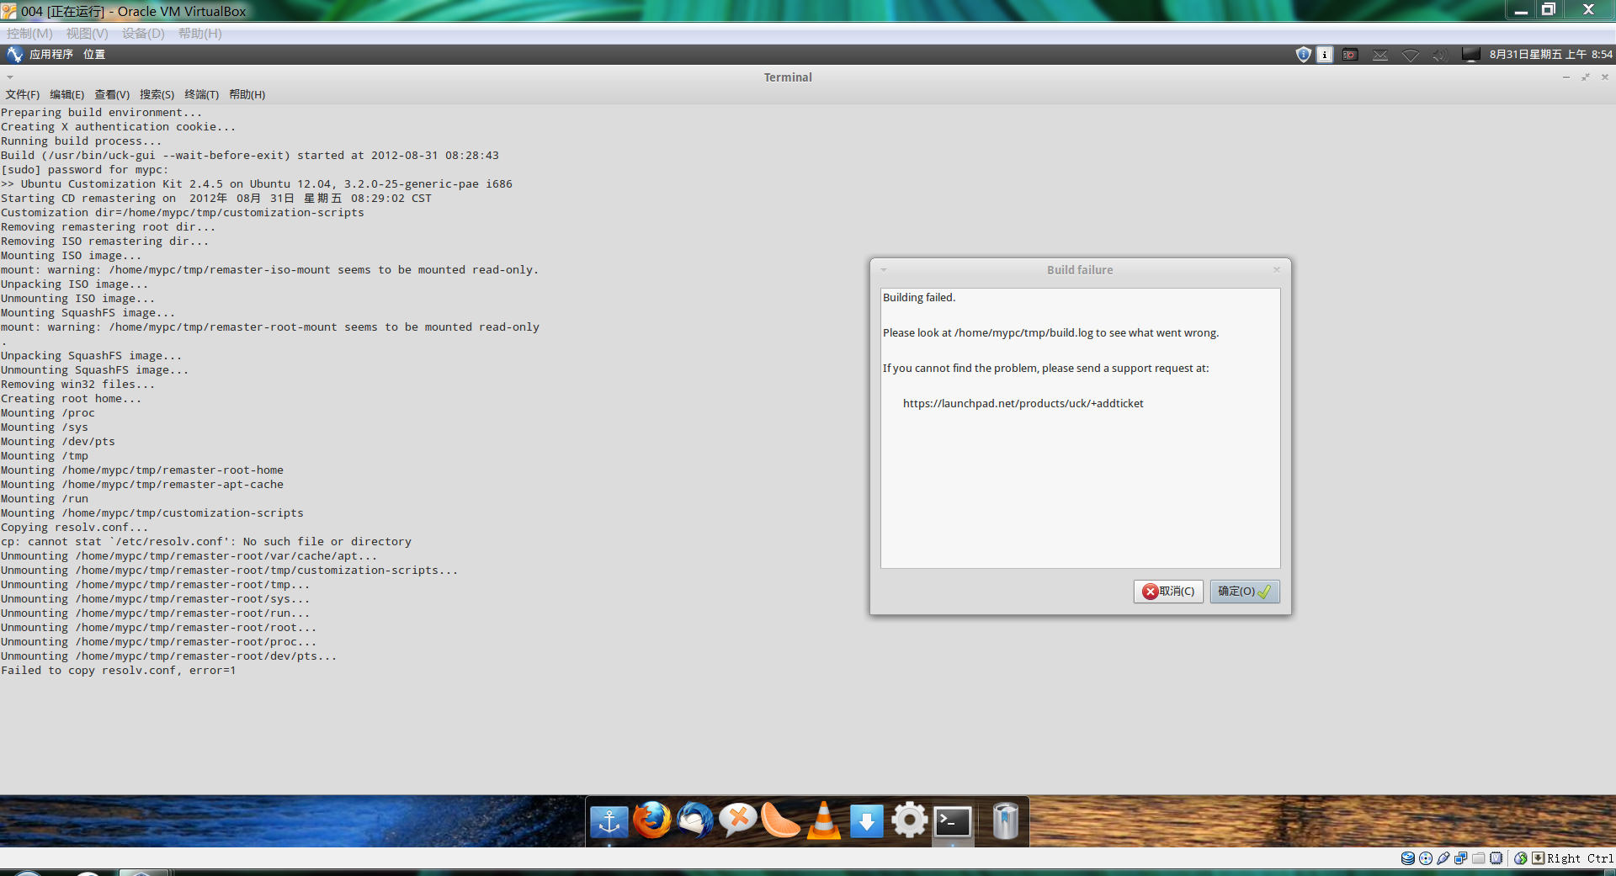Click VirtualBox optical CD drive icon
1616x876 pixels.
1426,858
